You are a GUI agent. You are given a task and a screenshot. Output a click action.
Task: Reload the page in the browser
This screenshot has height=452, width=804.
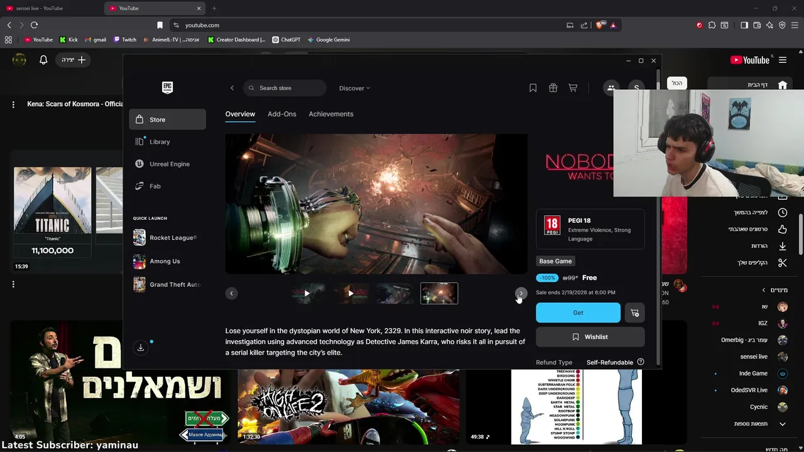point(34,25)
